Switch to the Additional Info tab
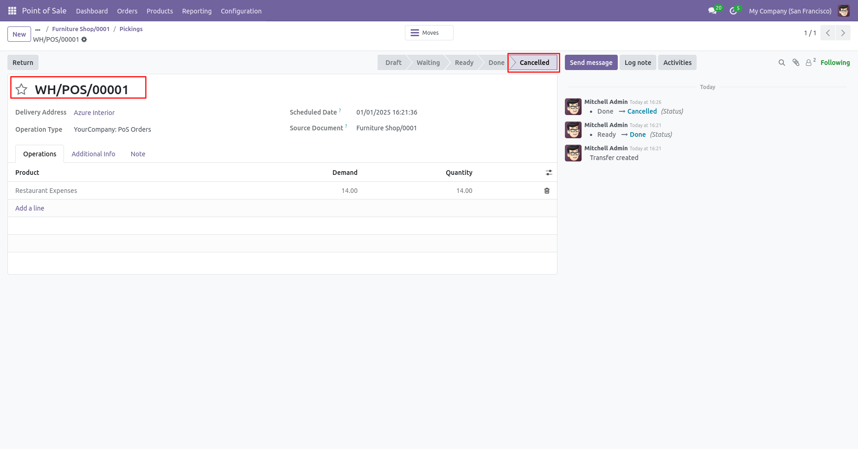 click(x=93, y=154)
